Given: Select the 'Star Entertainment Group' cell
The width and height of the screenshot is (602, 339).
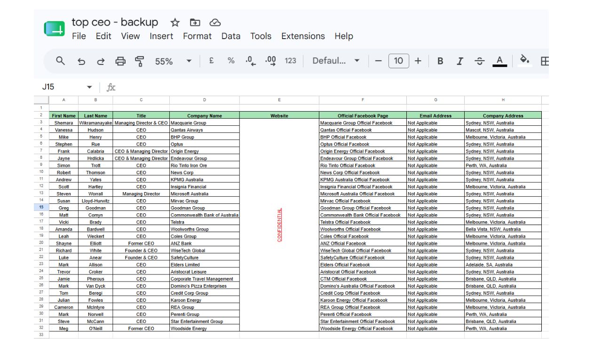Looking at the screenshot, I should [x=205, y=322].
